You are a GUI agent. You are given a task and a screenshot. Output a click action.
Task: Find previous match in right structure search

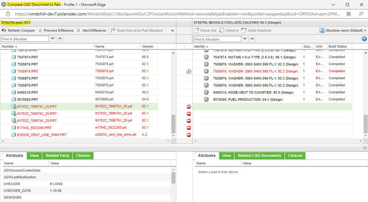click(x=253, y=39)
